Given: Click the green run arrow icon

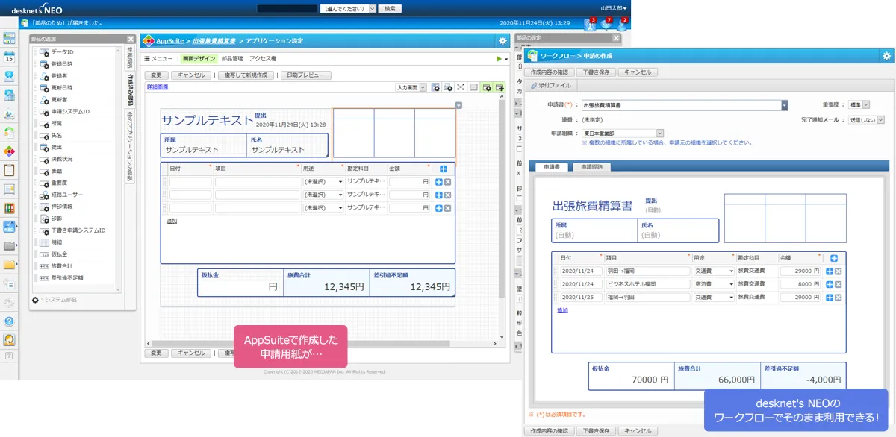Looking at the screenshot, I should [x=499, y=58].
